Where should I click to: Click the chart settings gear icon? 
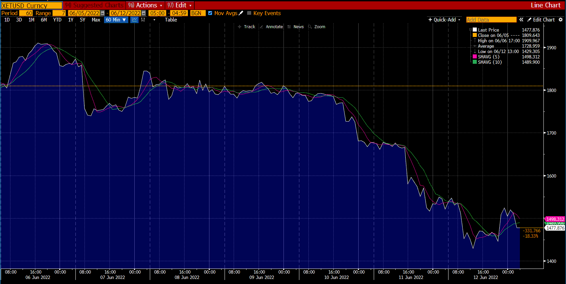click(x=561, y=20)
